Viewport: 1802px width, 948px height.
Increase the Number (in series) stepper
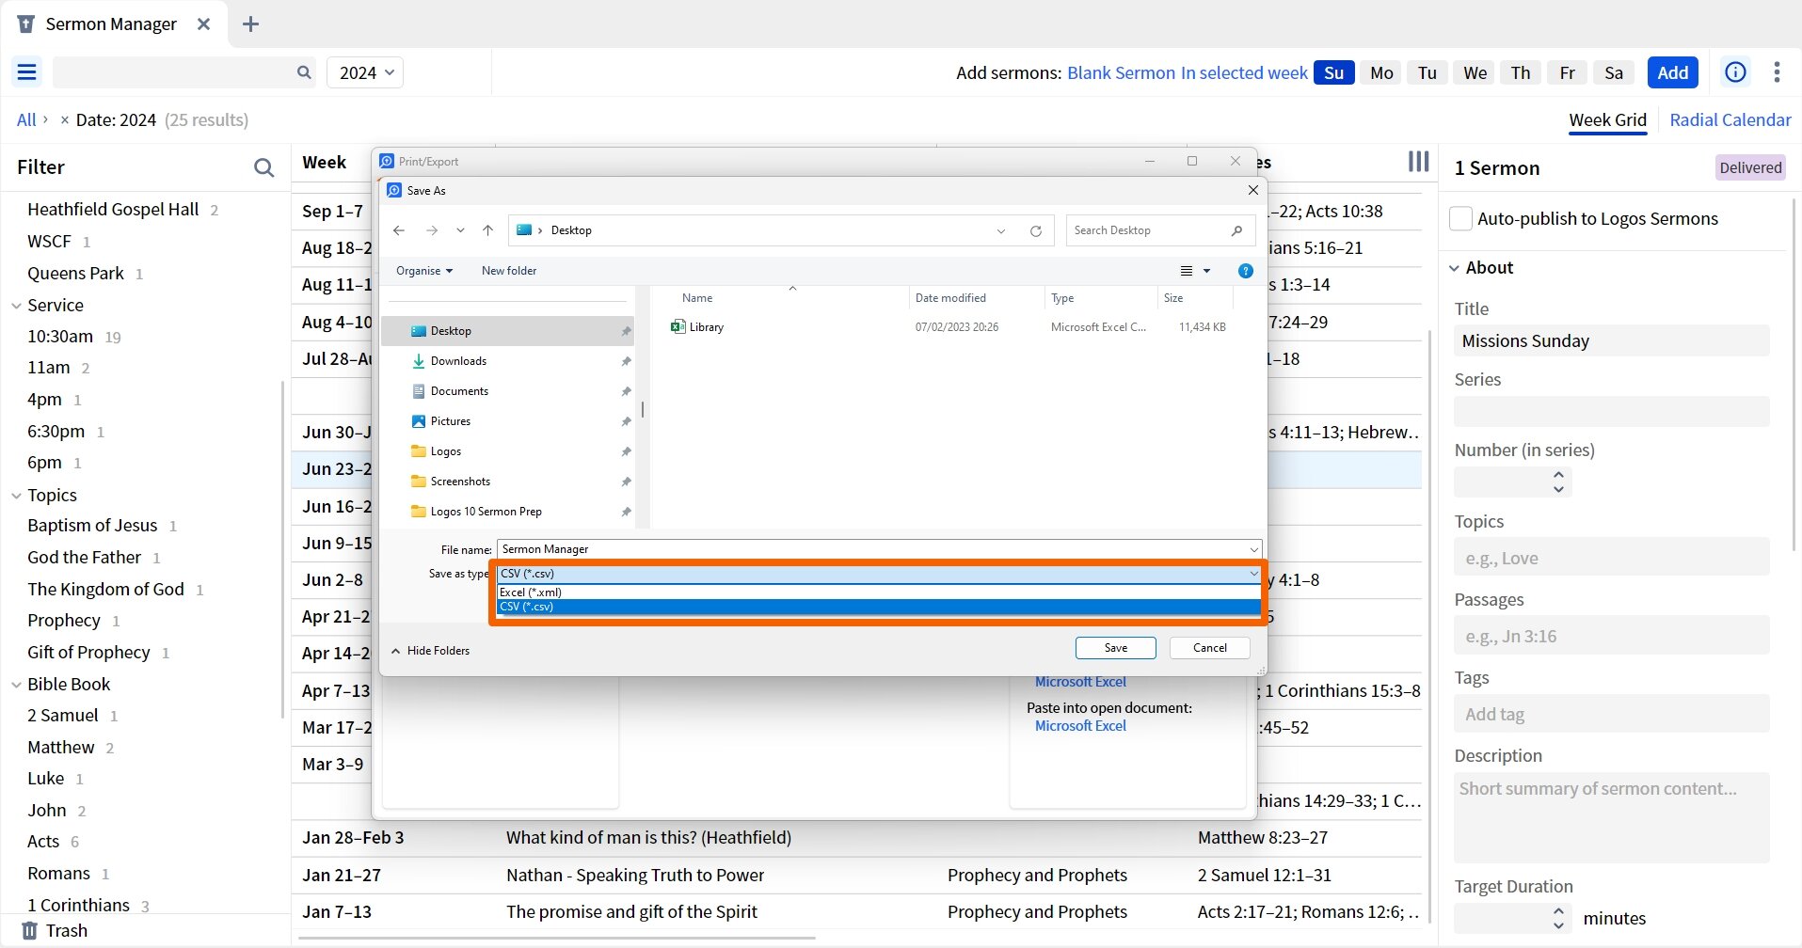(x=1558, y=475)
